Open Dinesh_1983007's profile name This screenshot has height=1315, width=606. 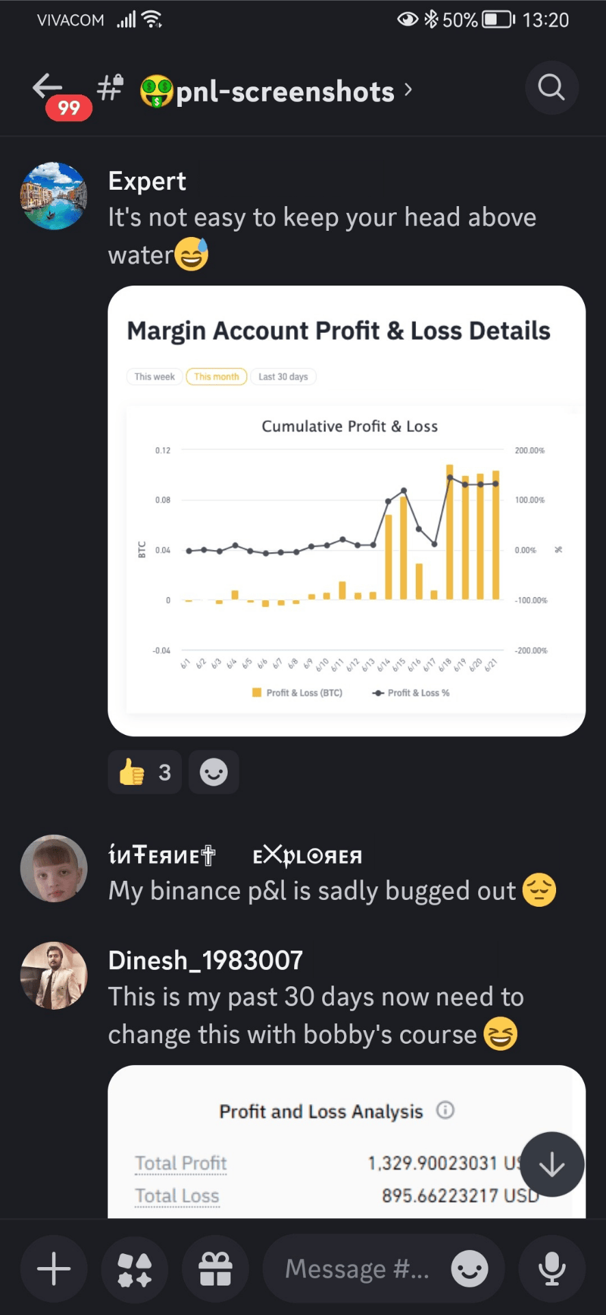[205, 960]
